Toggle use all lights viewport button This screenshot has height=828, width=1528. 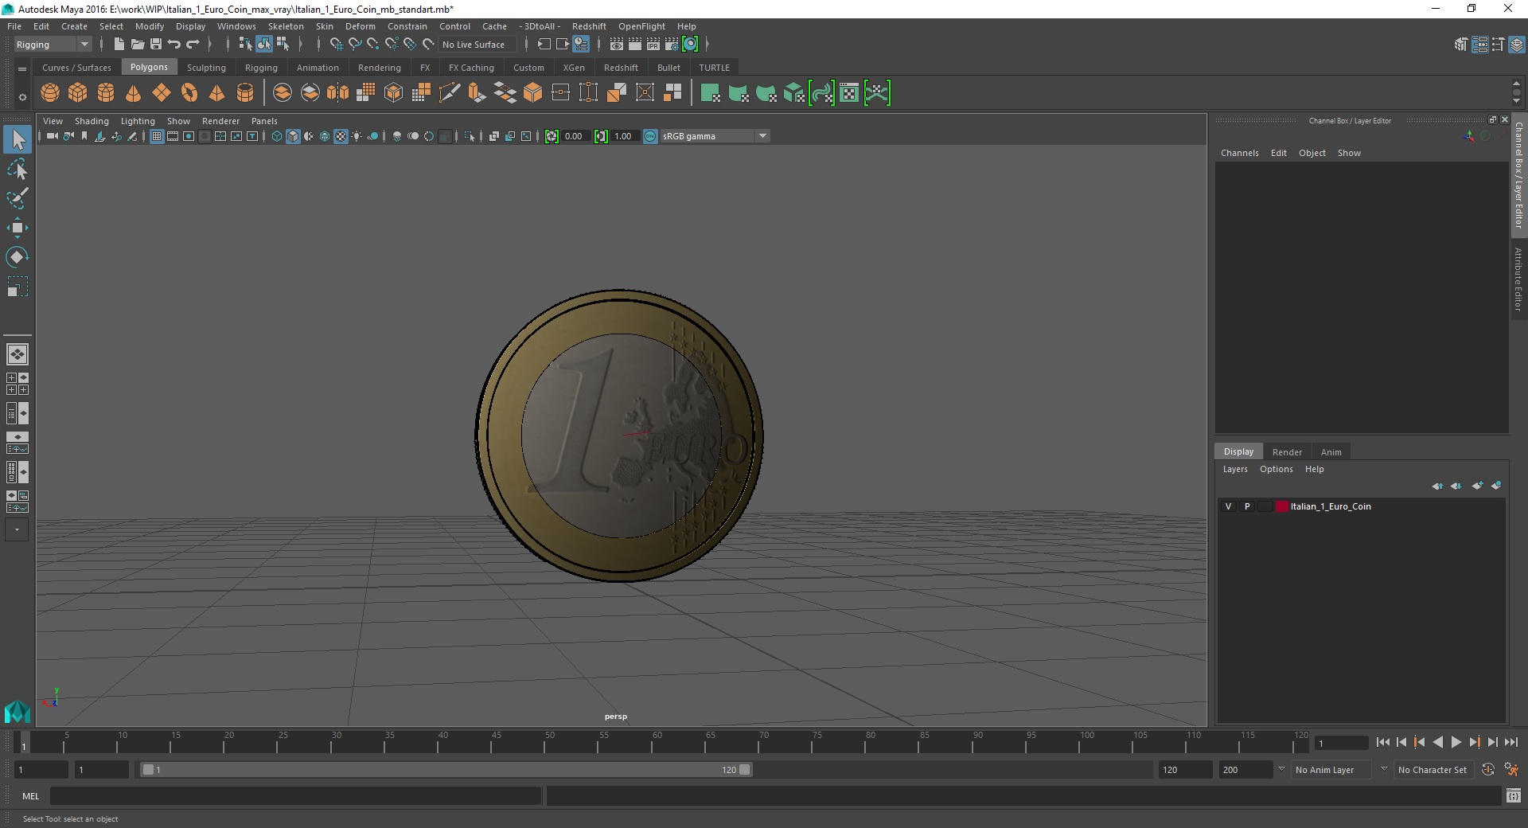pyautogui.click(x=357, y=136)
